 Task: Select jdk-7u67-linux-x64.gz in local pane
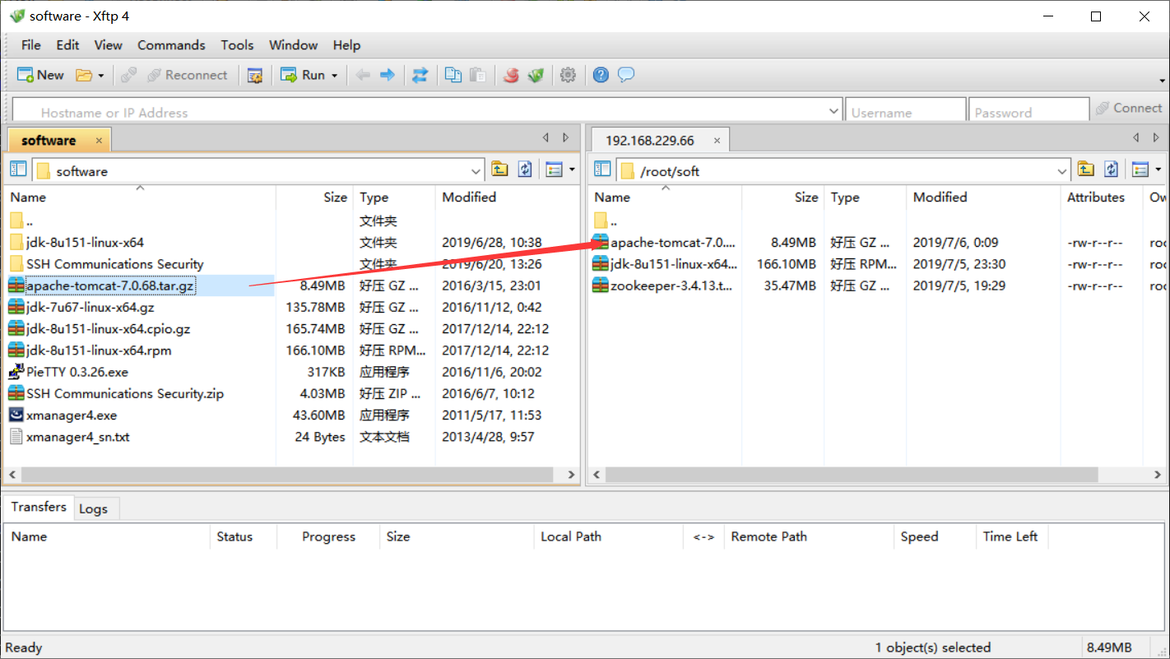tap(90, 307)
